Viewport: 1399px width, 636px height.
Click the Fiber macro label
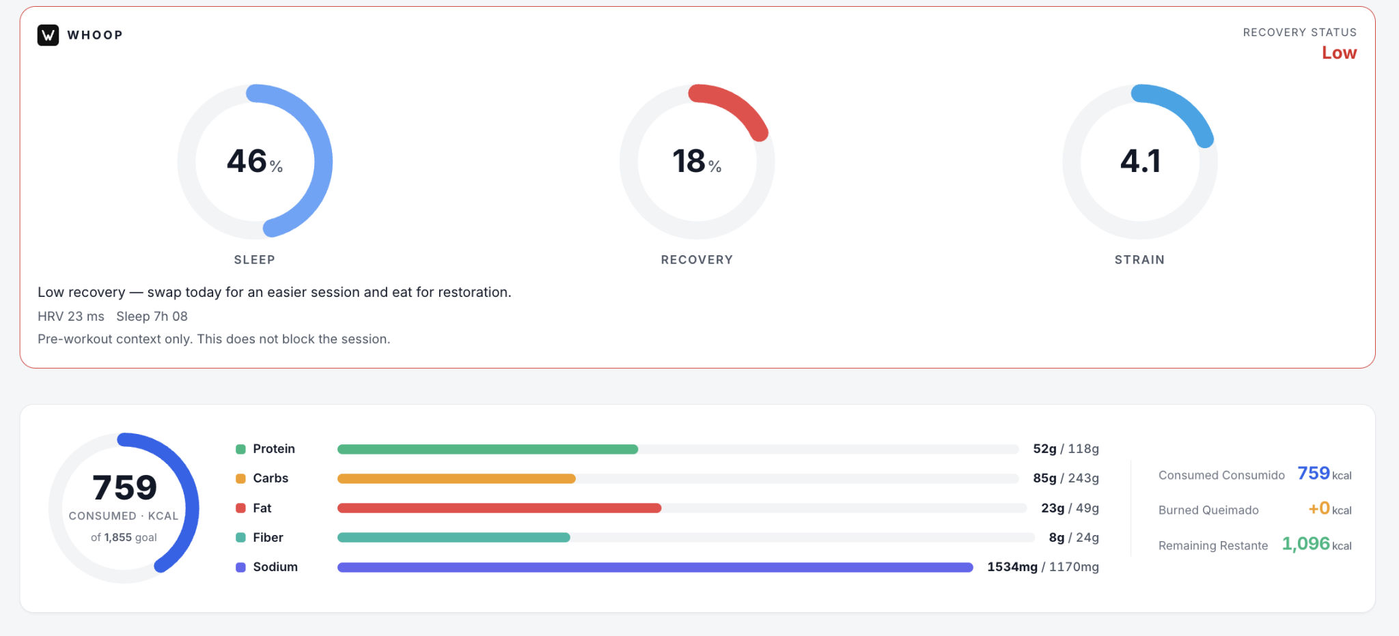click(x=268, y=537)
